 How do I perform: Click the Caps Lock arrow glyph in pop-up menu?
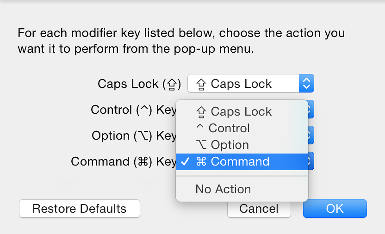point(201,112)
